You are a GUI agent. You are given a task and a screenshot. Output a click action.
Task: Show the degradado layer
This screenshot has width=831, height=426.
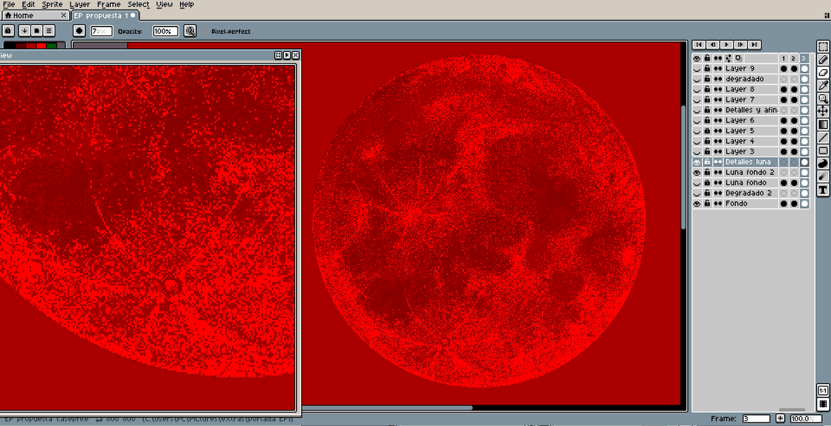click(697, 79)
